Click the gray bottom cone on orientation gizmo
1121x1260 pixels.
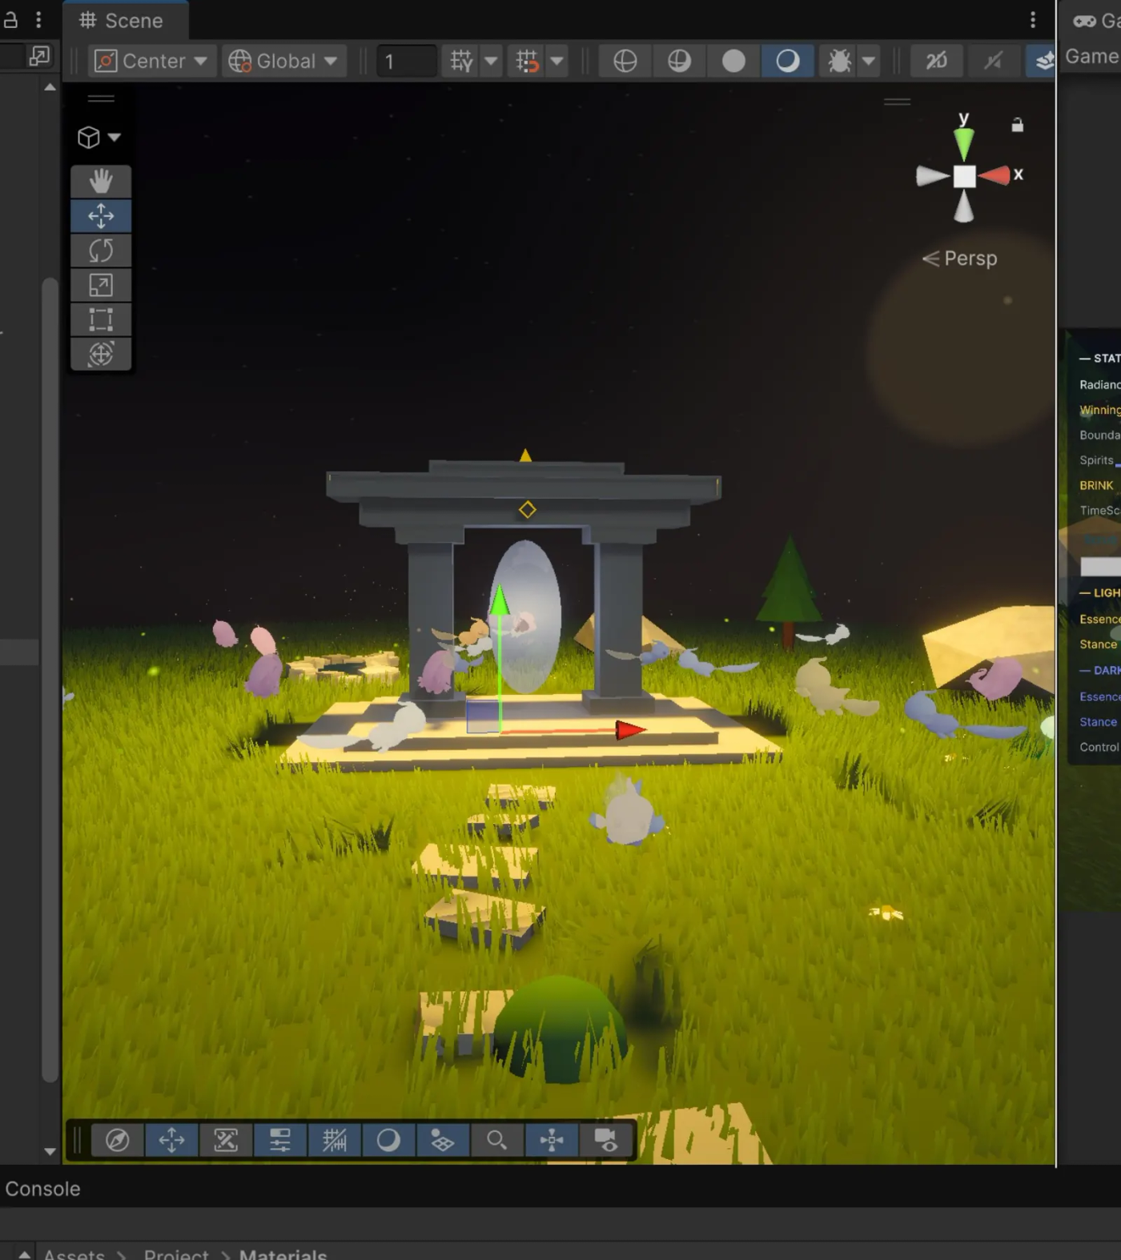coord(964,207)
